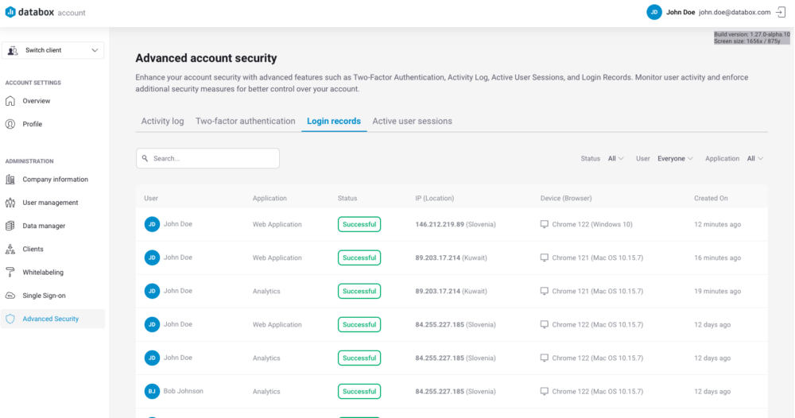
Task: Click monitor icon in the 19 minutes ago row
Action: [544, 291]
